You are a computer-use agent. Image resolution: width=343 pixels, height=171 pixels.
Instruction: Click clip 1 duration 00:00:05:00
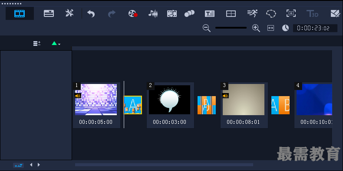point(96,122)
